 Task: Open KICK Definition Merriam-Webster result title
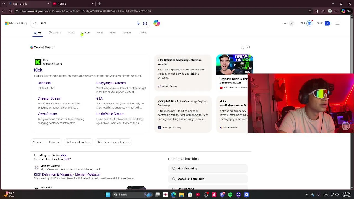[x=67, y=174]
